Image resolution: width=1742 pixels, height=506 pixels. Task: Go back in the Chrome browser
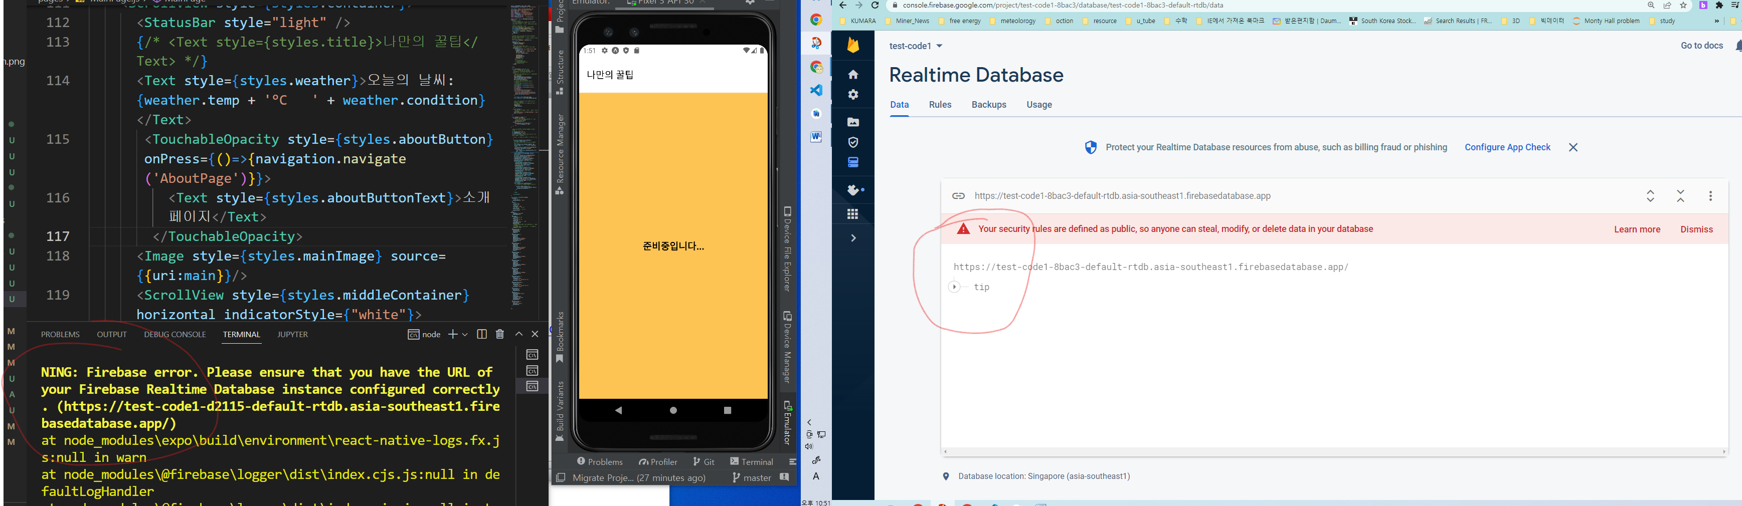842,6
